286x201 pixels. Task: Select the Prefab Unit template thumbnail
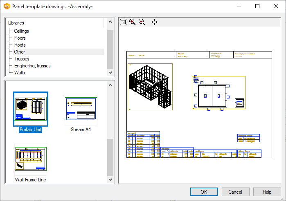31,109
